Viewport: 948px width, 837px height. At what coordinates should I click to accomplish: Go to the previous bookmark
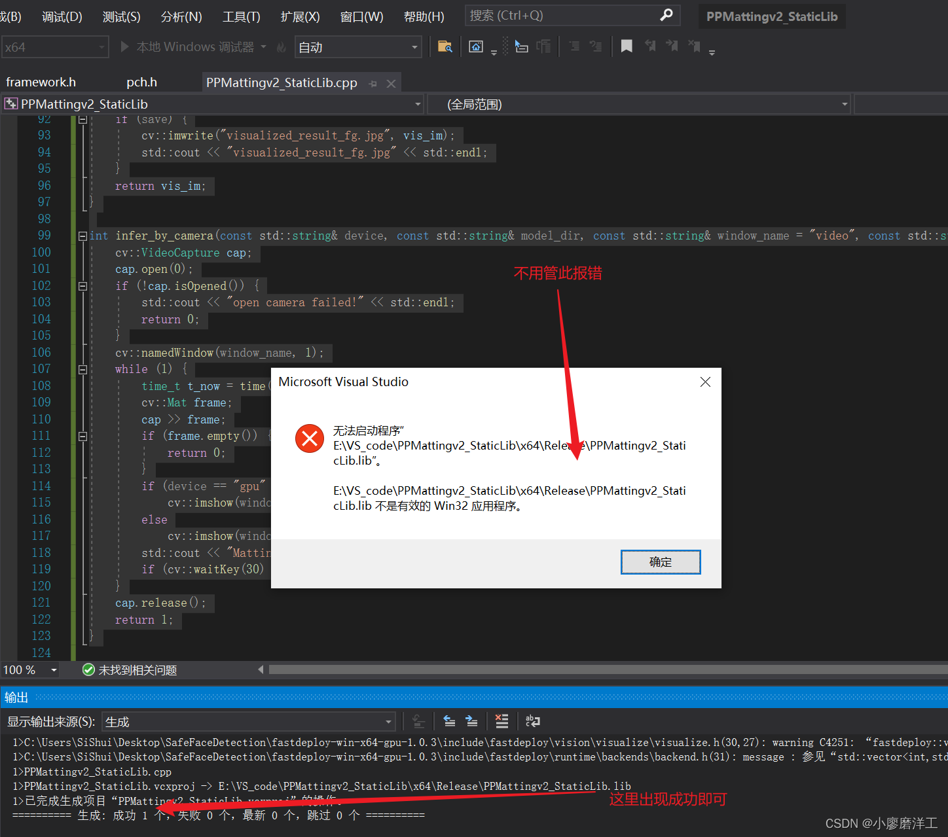649,46
